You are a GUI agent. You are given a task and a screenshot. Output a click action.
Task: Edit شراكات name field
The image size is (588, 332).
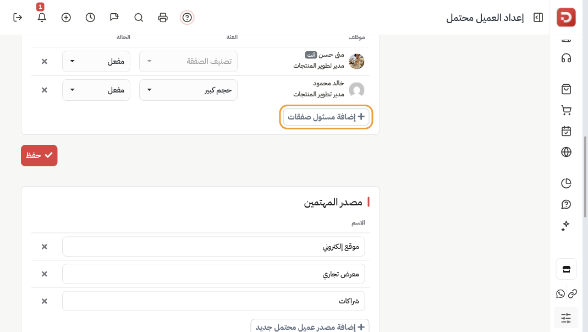213,301
